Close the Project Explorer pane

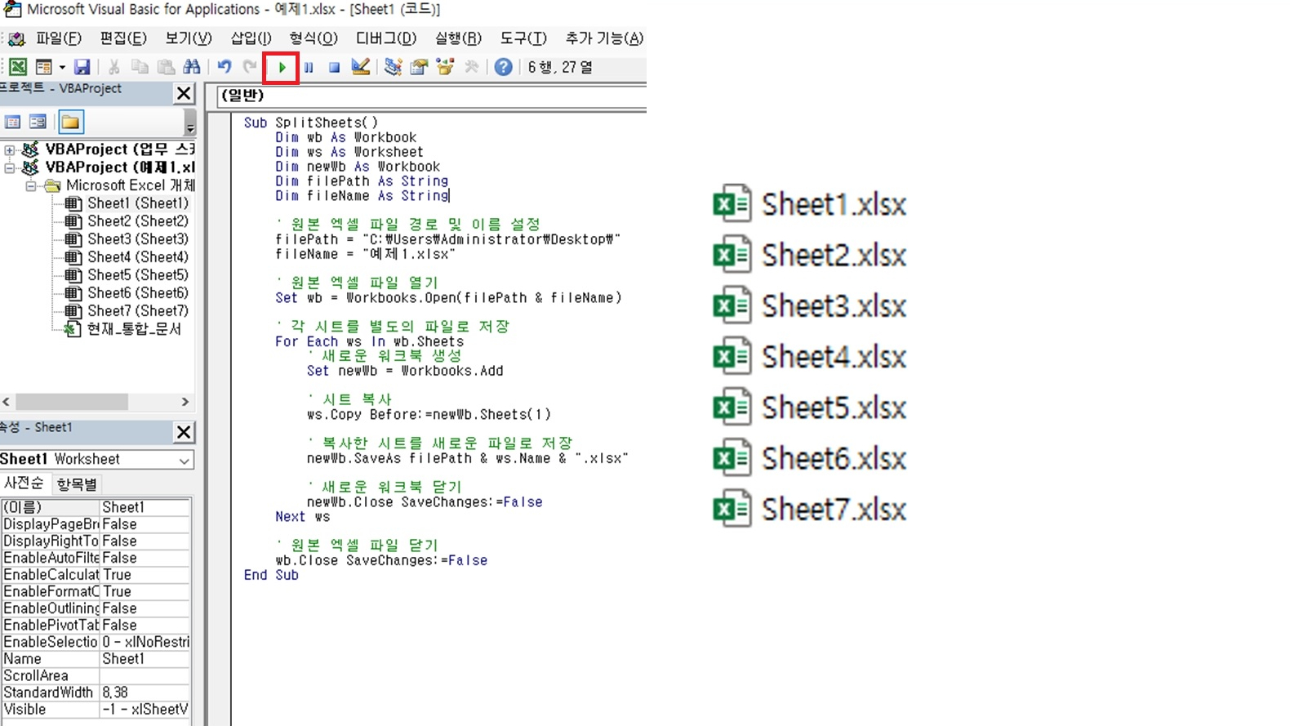pos(184,93)
